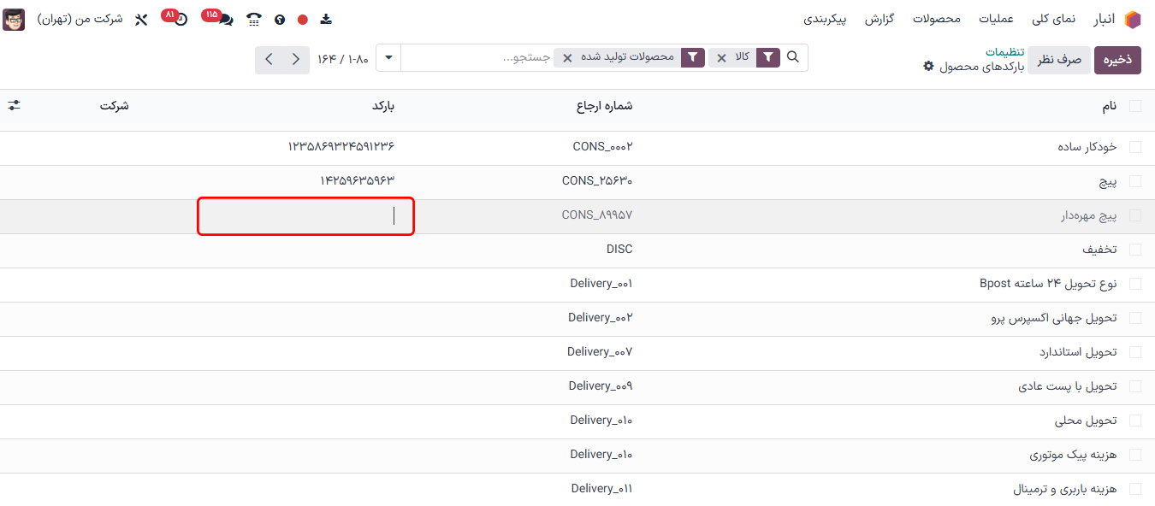Open the Inventory app home icon
This screenshot has height=506, width=1155.
coord(1132,19)
